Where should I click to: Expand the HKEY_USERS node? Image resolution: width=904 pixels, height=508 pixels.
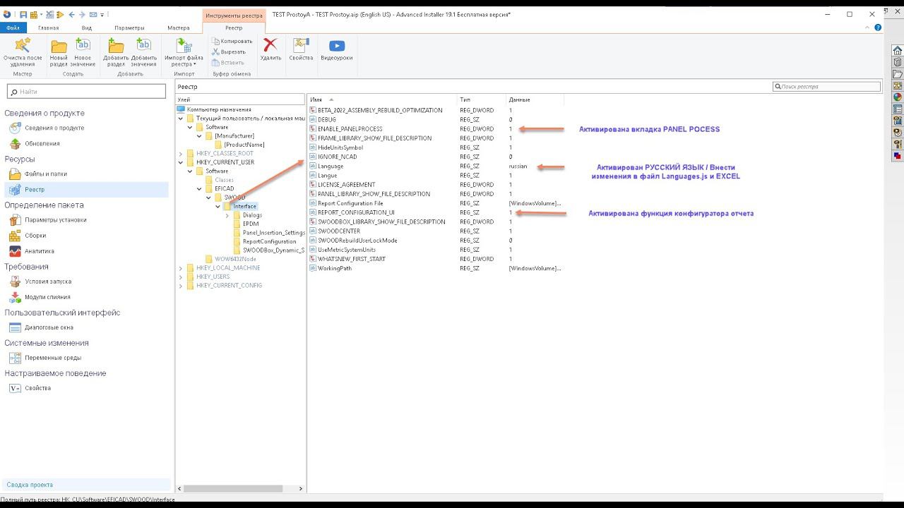pyautogui.click(x=181, y=277)
